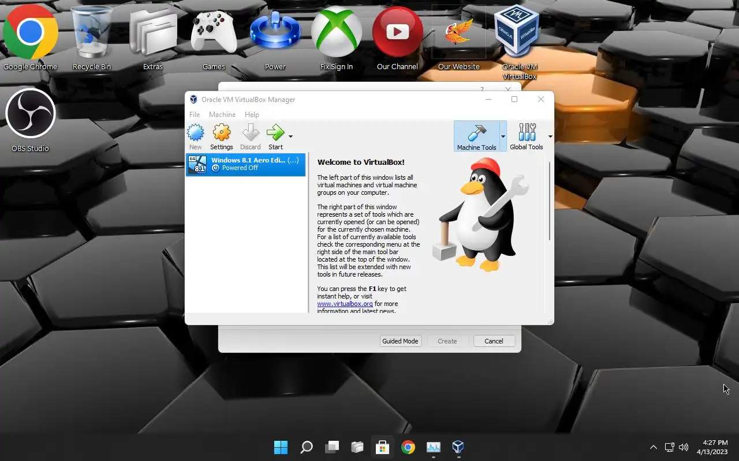Open the Games controller icon
This screenshot has height=461, width=739.
(x=214, y=38)
